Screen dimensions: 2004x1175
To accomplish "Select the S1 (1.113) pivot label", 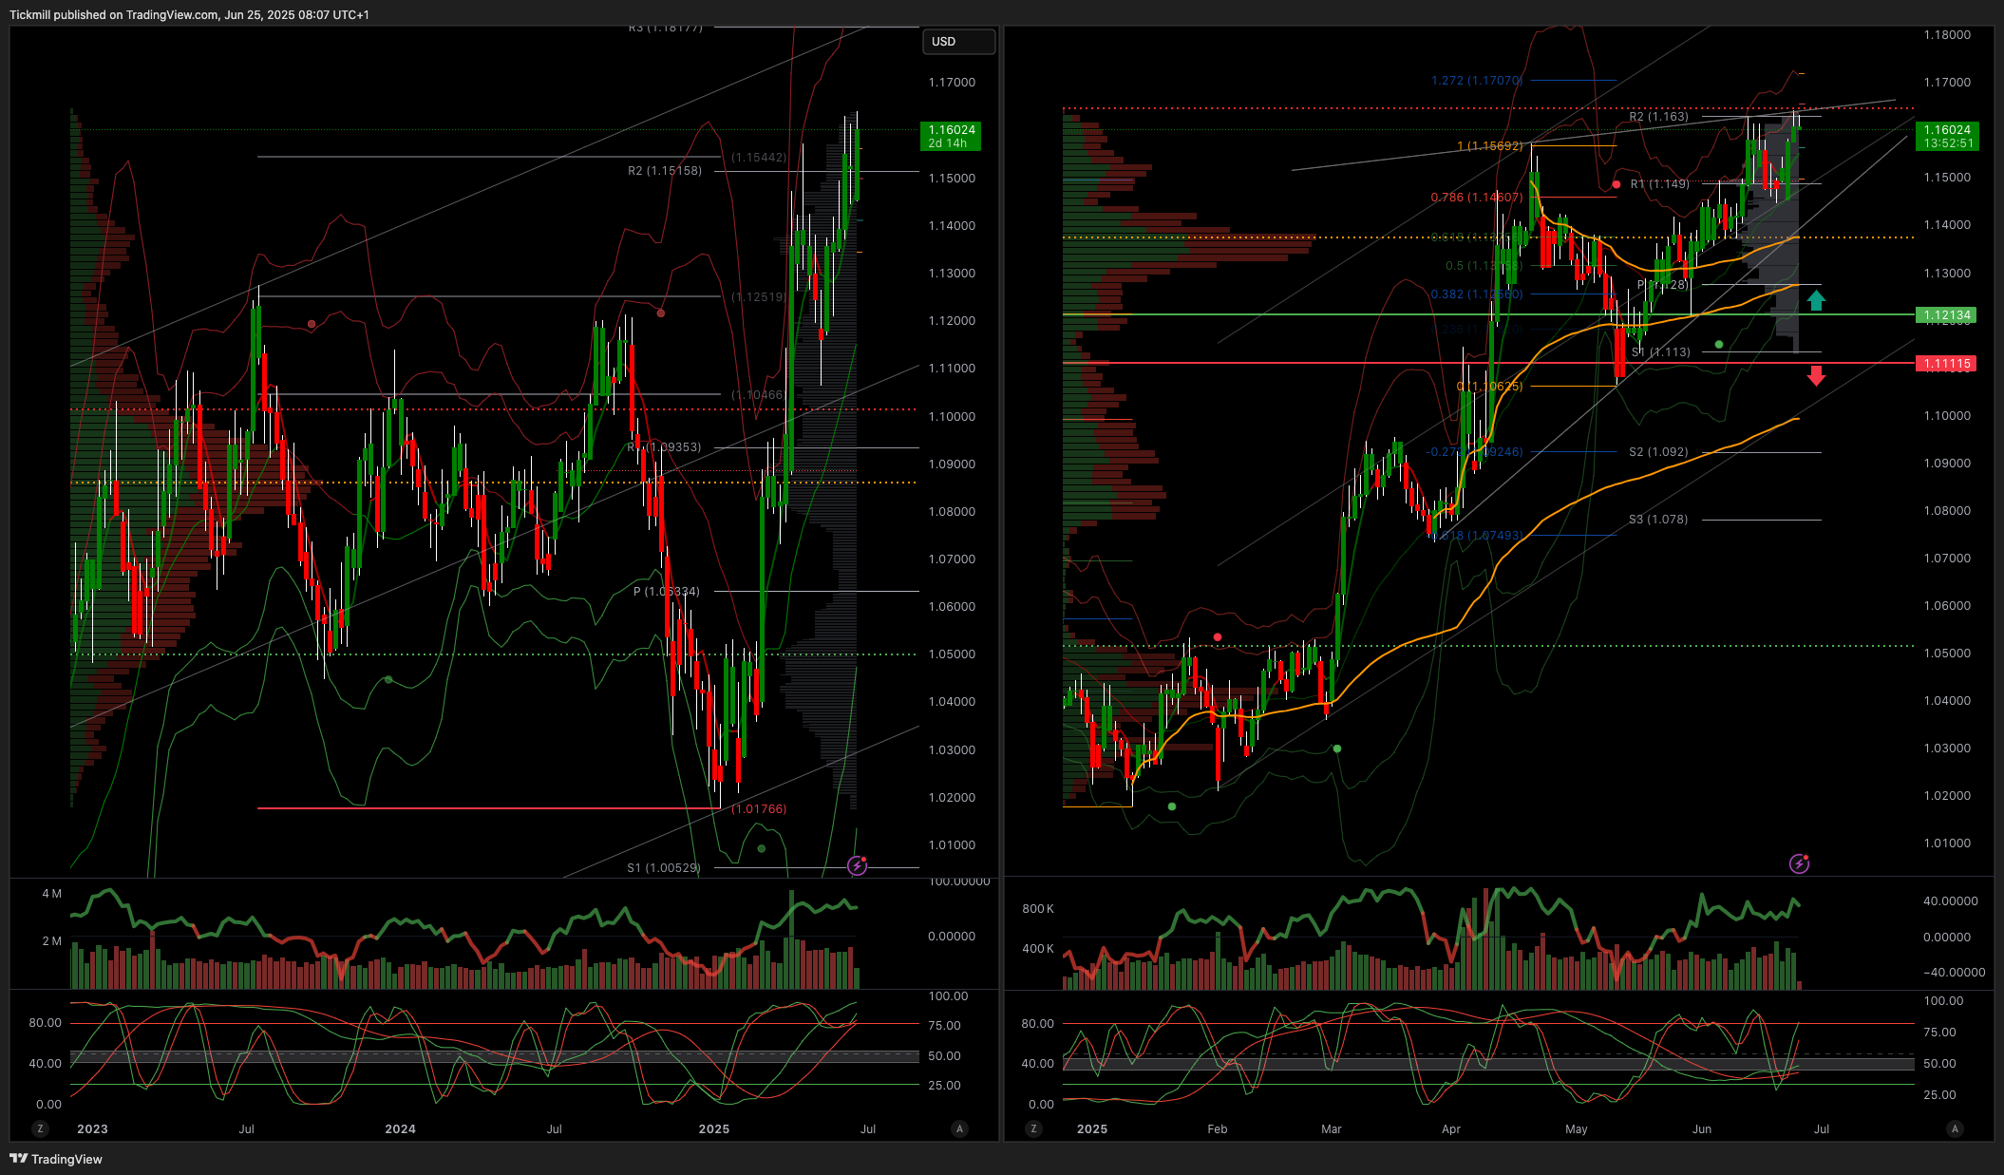I will (x=1661, y=352).
